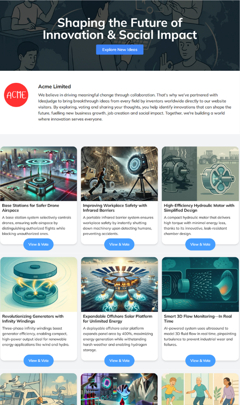Click View & Vote for Hydraulic Motor

(200, 245)
